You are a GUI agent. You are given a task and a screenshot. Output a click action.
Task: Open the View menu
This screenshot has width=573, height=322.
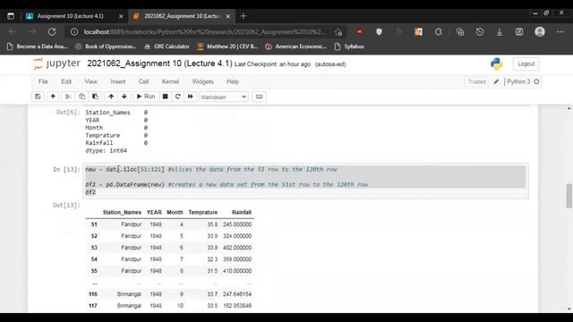point(90,81)
